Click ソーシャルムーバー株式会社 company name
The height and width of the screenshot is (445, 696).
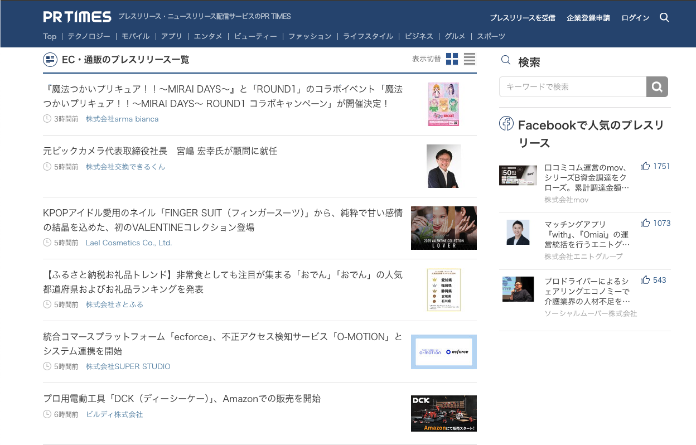[x=591, y=313]
